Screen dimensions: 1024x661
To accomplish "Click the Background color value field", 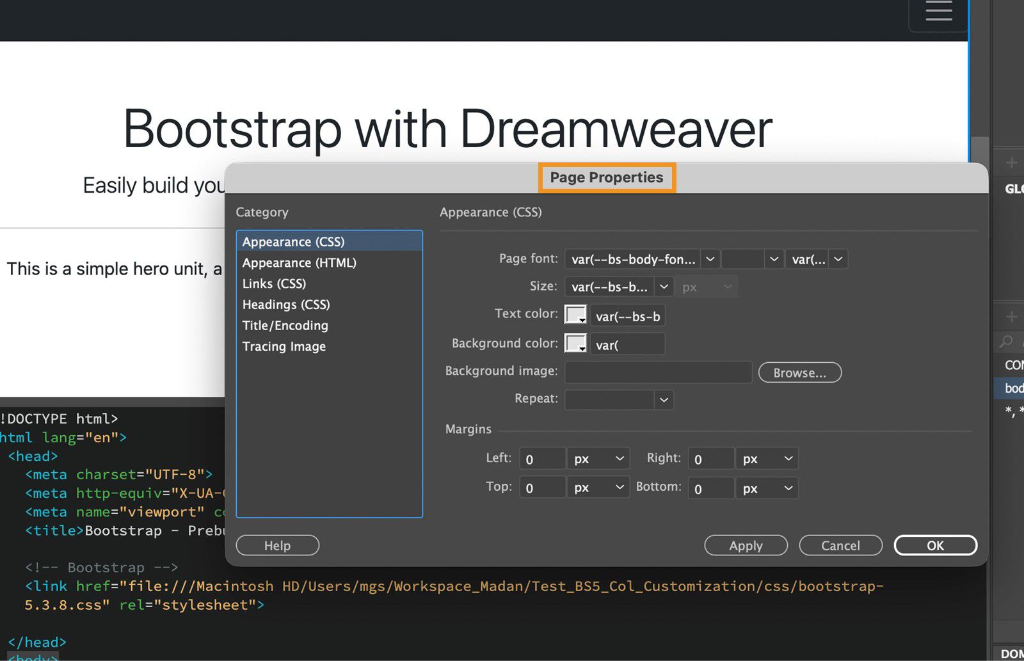I will coord(627,344).
